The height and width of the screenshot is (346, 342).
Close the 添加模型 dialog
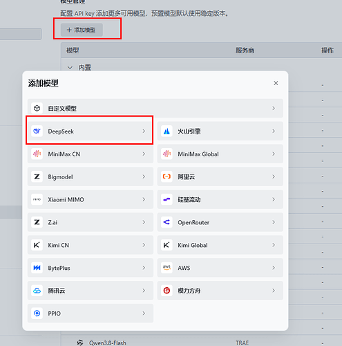[x=276, y=83]
